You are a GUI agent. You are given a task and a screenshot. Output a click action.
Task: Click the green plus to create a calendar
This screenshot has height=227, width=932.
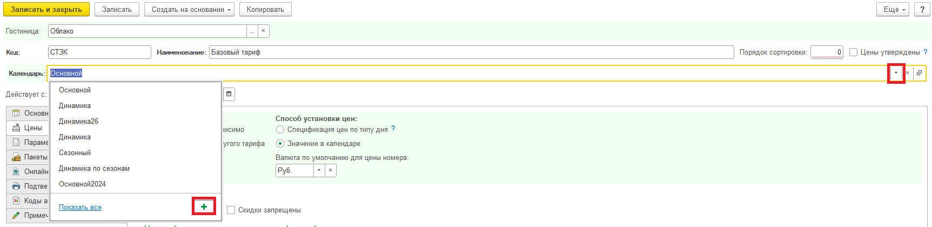[x=204, y=206]
